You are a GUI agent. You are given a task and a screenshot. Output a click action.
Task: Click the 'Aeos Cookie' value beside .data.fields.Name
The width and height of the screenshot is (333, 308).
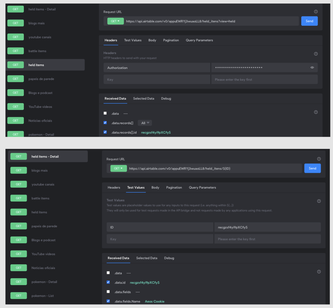[x=155, y=301]
